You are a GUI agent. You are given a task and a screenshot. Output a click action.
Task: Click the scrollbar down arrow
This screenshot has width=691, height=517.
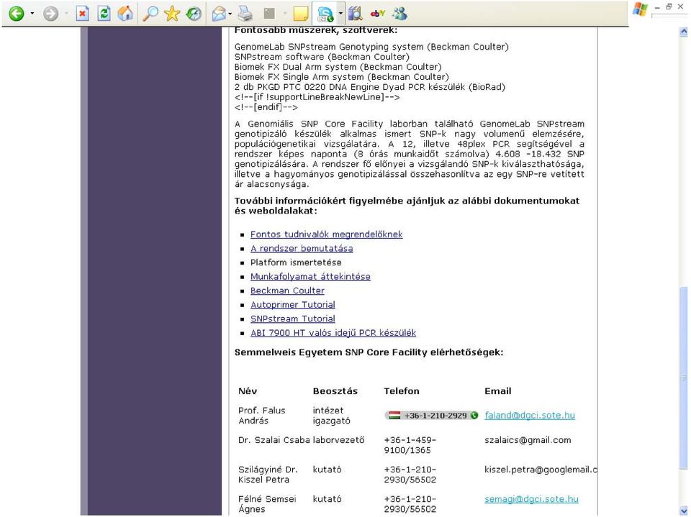[x=684, y=511]
